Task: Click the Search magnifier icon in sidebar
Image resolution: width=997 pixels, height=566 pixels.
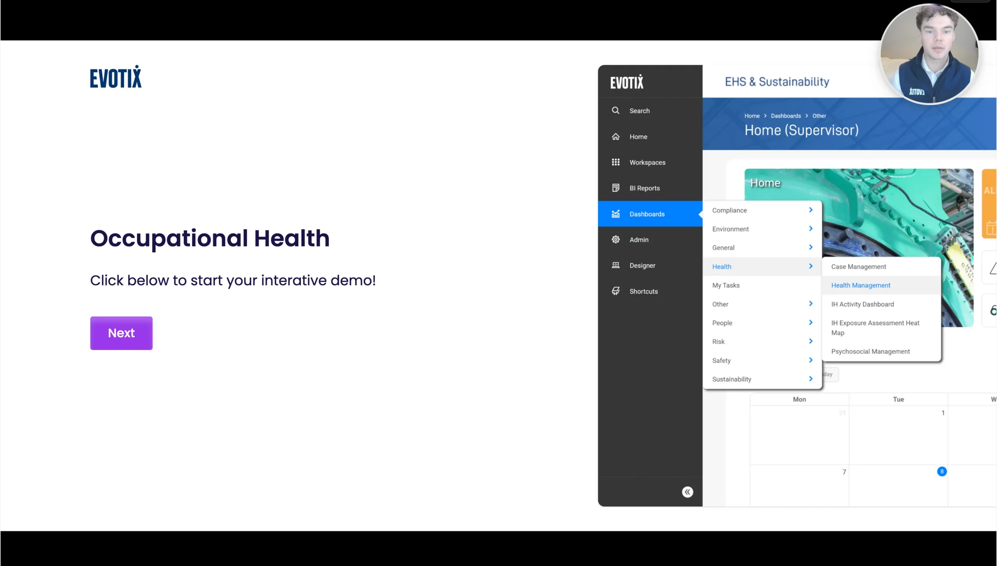Action: tap(615, 110)
